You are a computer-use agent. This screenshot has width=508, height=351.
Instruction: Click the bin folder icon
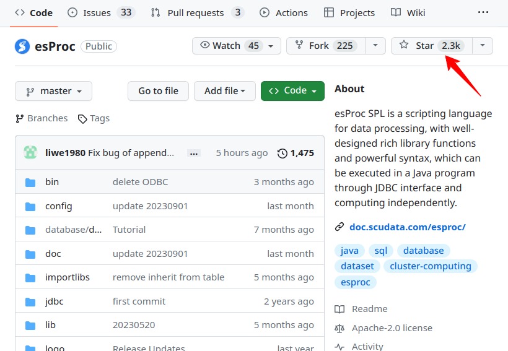[30, 182]
